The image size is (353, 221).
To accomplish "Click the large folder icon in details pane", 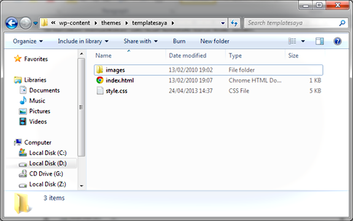I will pos(22,203).
